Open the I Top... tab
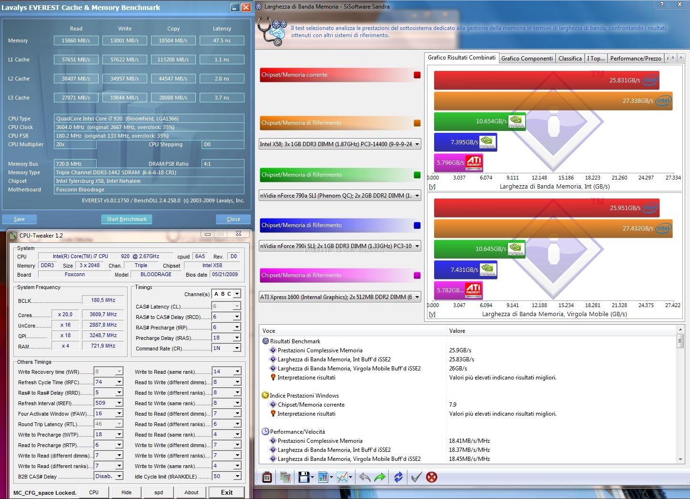Screen dimensions: 690x499 click(596, 58)
